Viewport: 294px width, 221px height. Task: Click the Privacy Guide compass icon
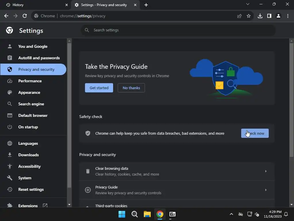click(x=88, y=190)
